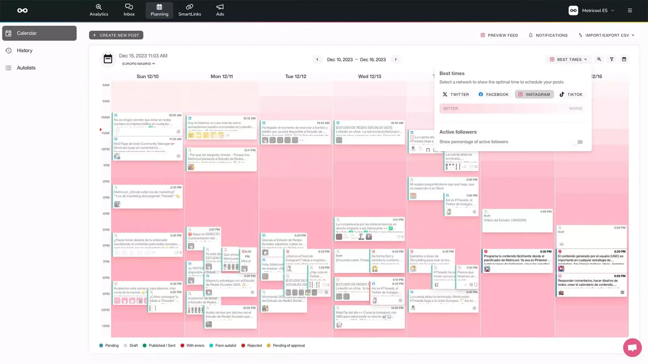Open the Analytics section
This screenshot has width=648, height=364.
99,10
